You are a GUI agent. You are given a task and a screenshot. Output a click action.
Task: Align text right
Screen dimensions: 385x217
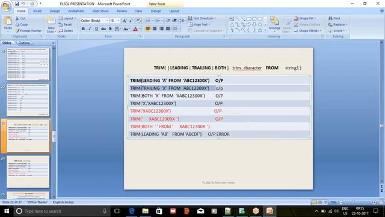point(161,29)
